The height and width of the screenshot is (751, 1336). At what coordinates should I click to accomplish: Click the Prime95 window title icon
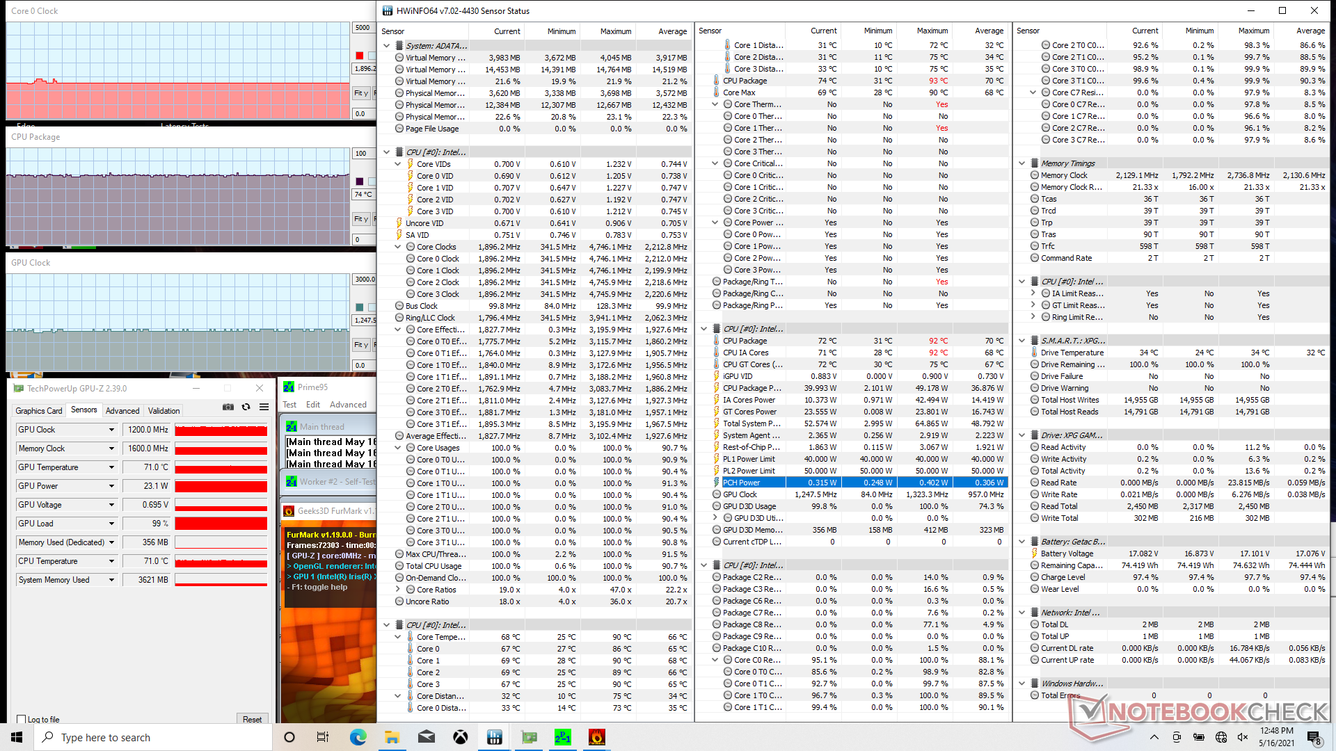289,387
